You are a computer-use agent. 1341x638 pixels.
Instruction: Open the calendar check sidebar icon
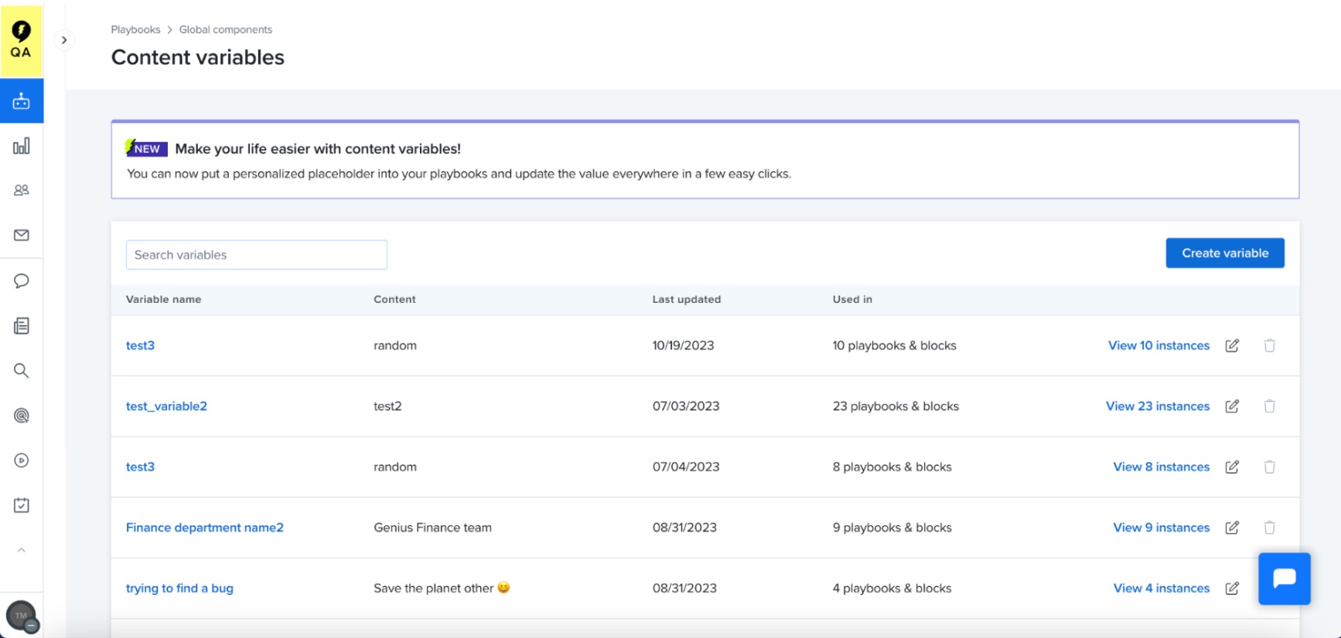(x=22, y=505)
